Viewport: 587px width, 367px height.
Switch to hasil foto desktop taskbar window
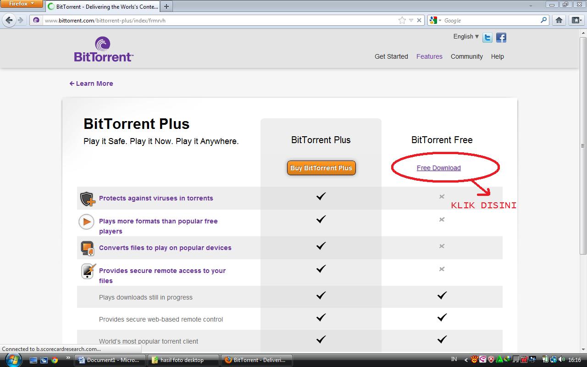[183, 360]
